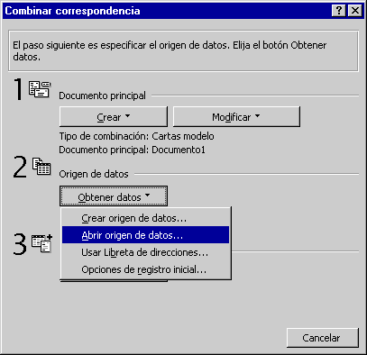Click the Combinar correspondencia title bar
The width and height of the screenshot is (367, 355).
click(167, 11)
